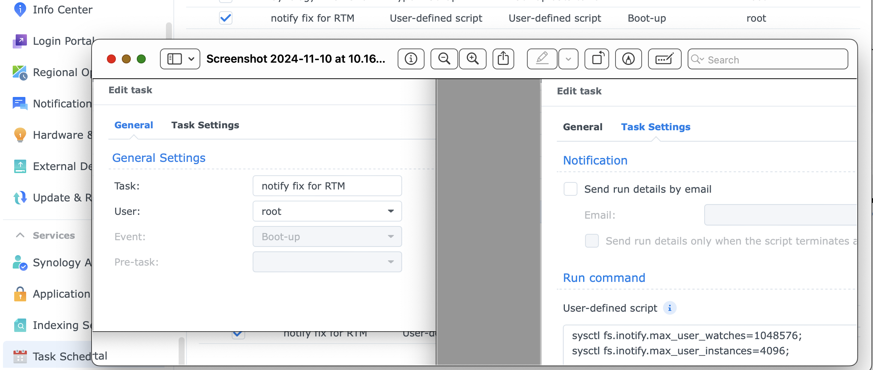The width and height of the screenshot is (873, 370).
Task: Switch to Task Settings tab on left dialog
Action: coord(205,125)
